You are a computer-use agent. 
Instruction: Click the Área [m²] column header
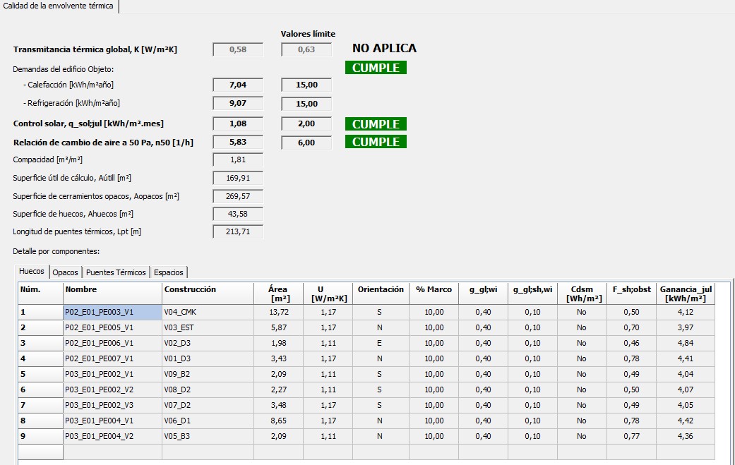click(x=278, y=294)
